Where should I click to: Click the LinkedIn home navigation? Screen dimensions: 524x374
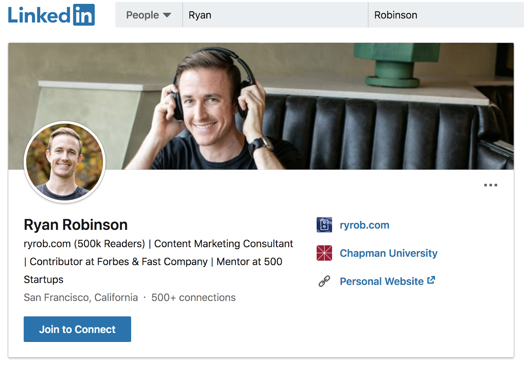(51, 15)
